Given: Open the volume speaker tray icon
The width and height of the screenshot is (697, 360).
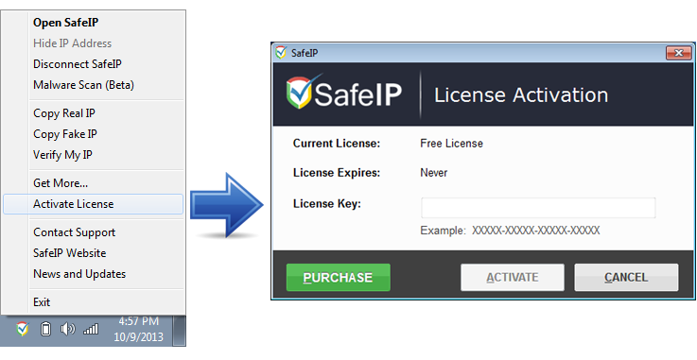Looking at the screenshot, I should click(x=67, y=329).
